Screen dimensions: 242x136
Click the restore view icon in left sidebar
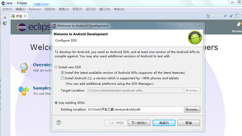(x=5, y=18)
